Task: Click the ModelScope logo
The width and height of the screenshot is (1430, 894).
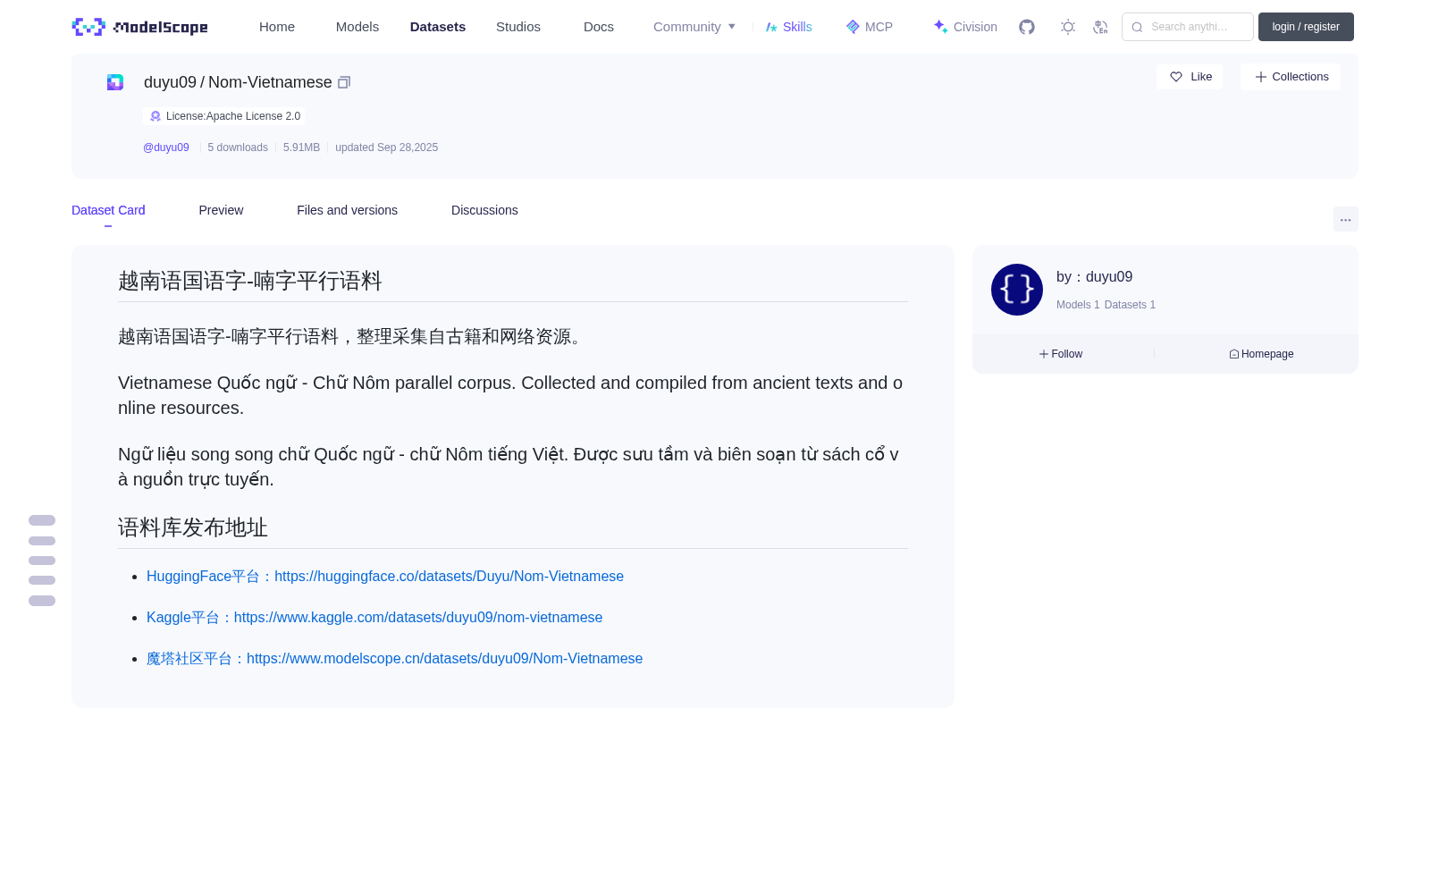Action: 139,27
